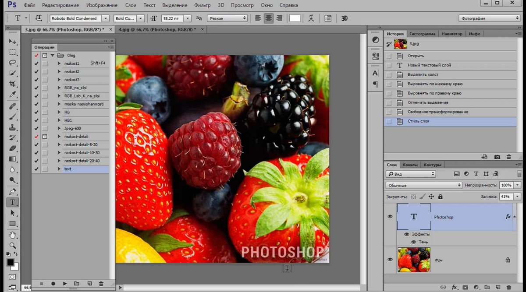Hide the Photoshop text layer
This screenshot has height=292, width=526.
[x=390, y=217]
